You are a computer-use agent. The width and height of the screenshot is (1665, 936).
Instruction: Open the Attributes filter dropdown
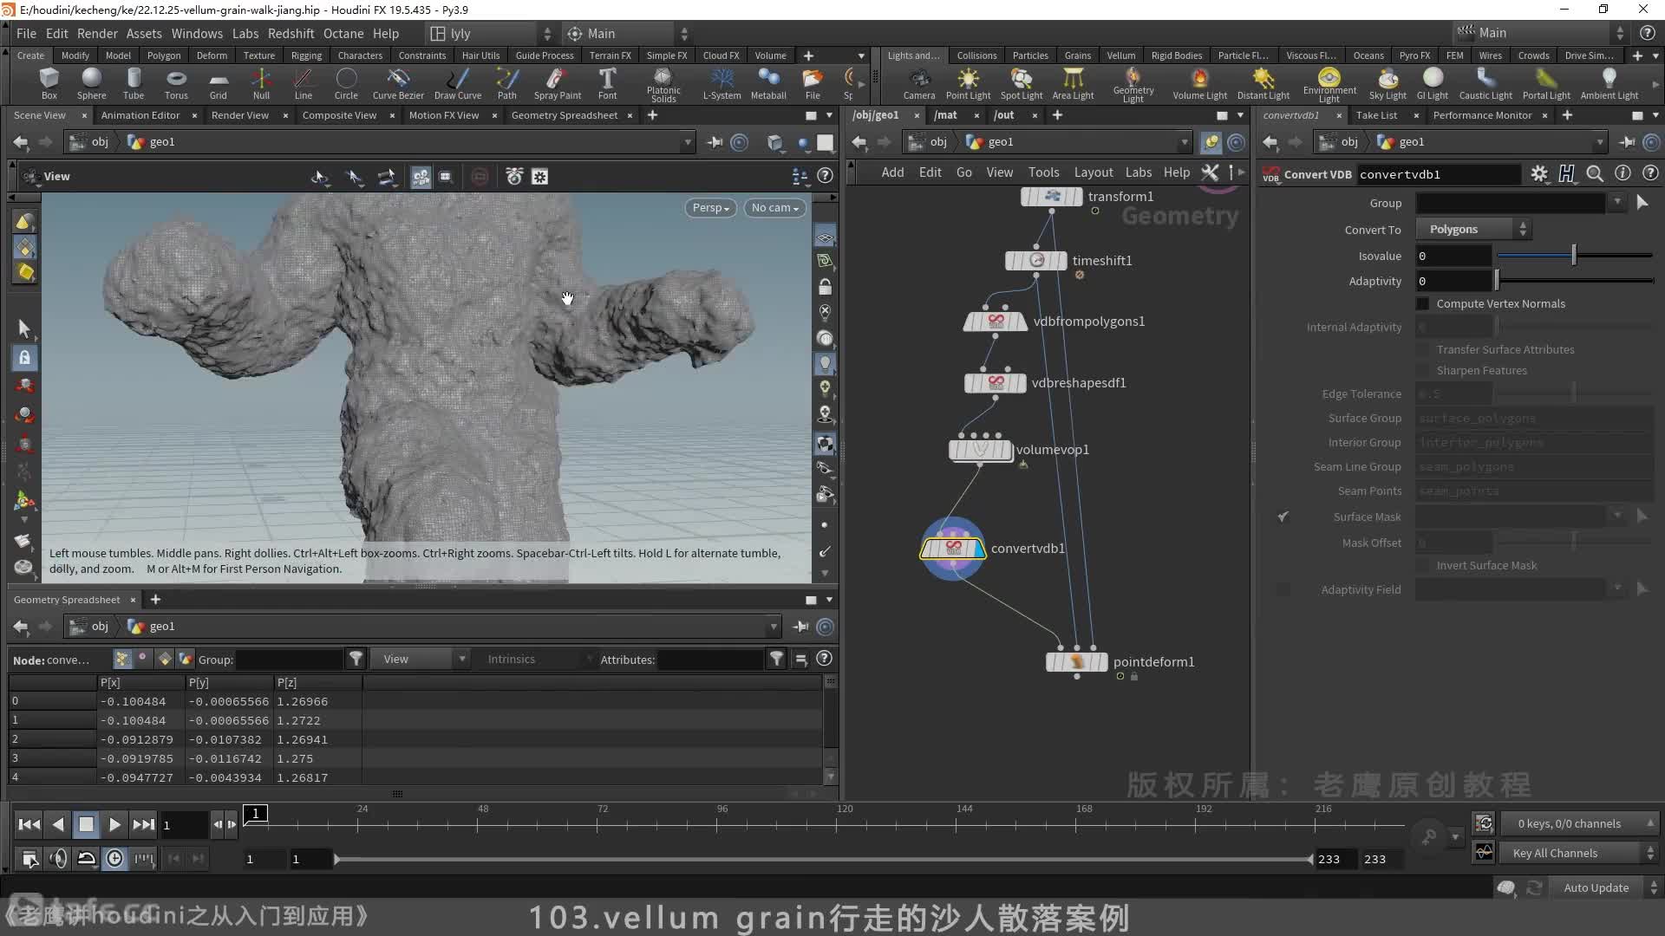776,660
